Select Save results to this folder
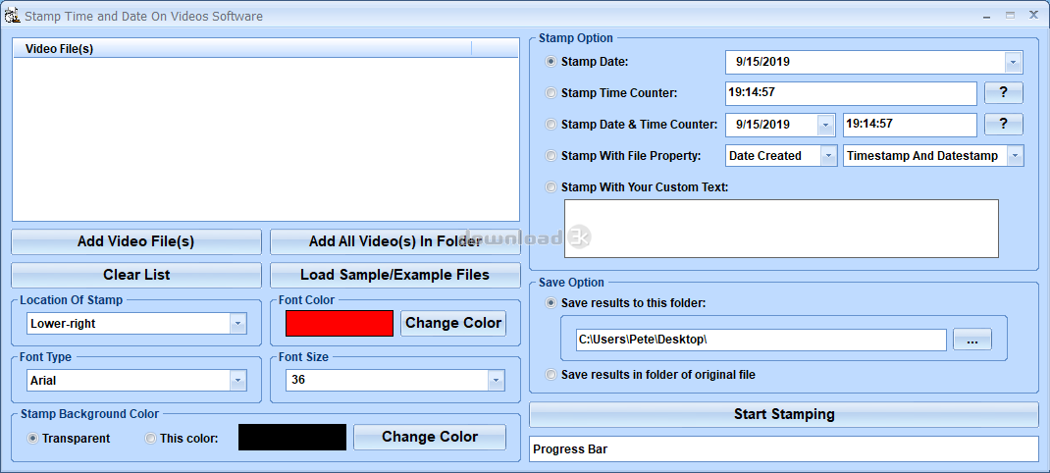Image resolution: width=1050 pixels, height=473 pixels. point(551,303)
